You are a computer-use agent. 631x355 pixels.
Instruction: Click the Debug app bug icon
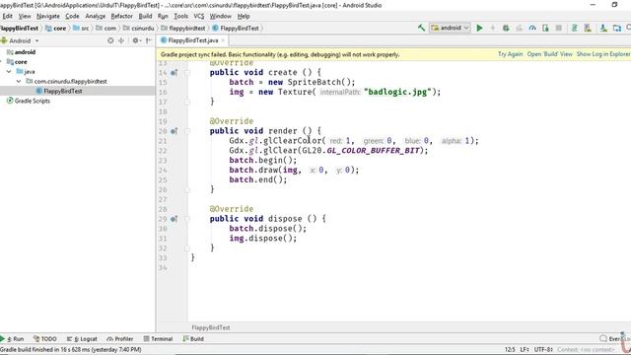506,28
